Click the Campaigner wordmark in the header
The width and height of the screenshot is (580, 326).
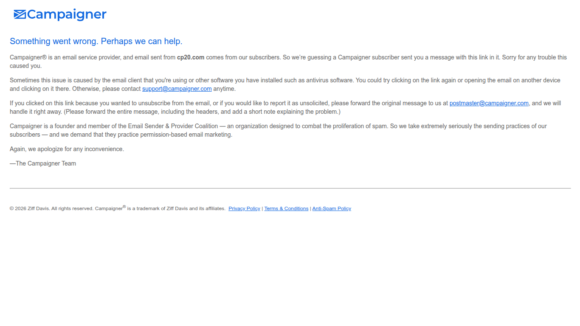point(67,15)
